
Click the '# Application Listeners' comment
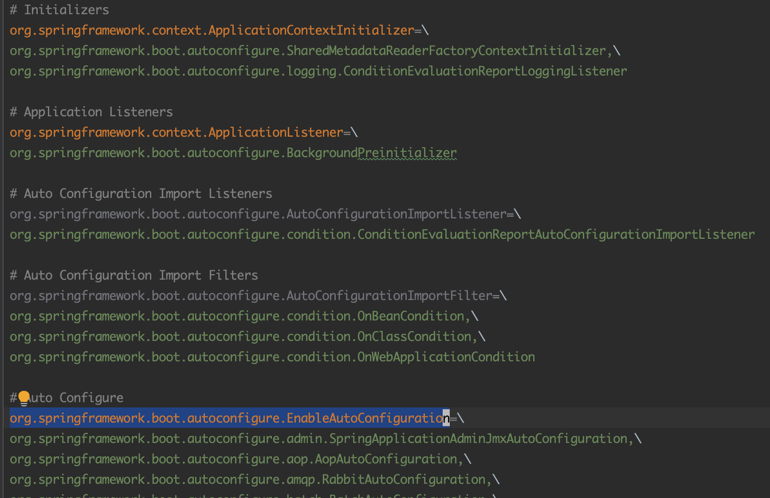click(91, 112)
